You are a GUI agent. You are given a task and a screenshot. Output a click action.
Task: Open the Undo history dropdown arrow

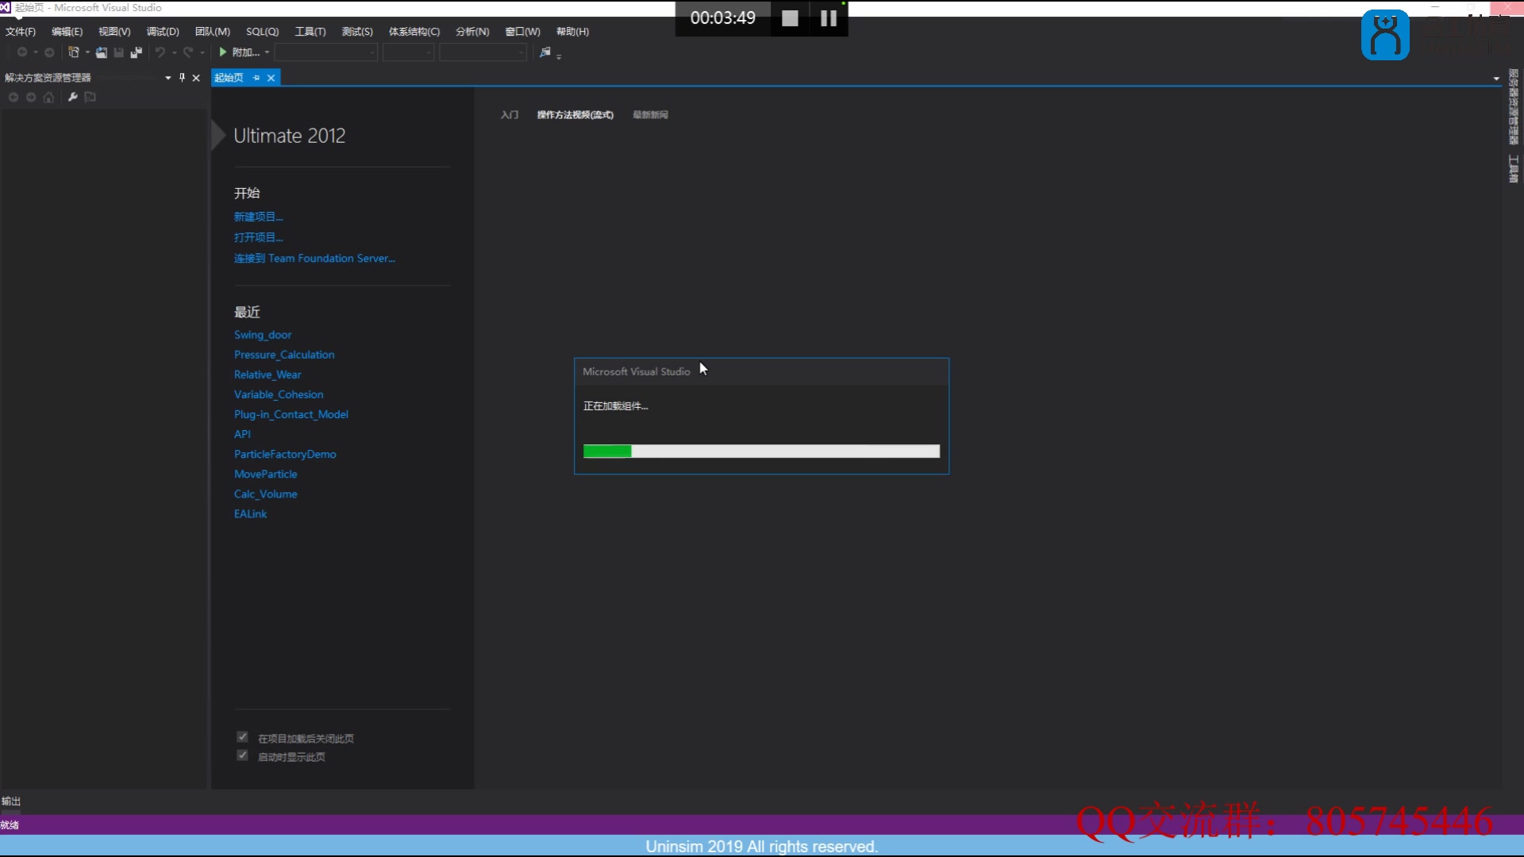pyautogui.click(x=175, y=52)
